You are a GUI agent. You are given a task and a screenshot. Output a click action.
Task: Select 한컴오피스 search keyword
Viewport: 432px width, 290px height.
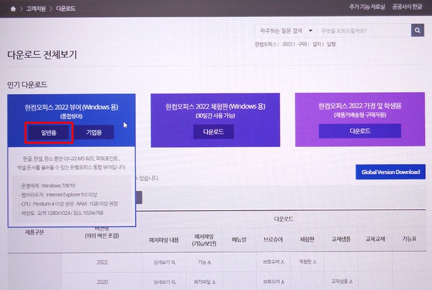pyautogui.click(x=265, y=44)
